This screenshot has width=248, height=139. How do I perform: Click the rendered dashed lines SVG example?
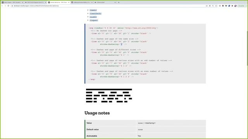(109, 95)
